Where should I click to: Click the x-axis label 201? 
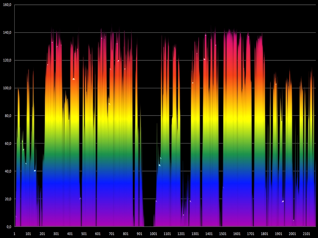42,234
